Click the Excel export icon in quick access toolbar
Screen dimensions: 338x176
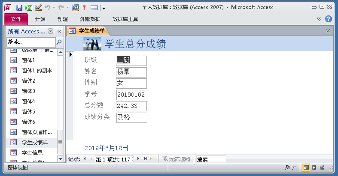click(29, 8)
